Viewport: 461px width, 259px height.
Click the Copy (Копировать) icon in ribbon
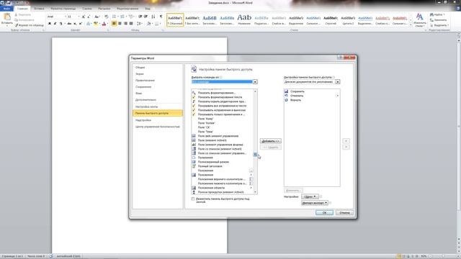click(x=16, y=19)
